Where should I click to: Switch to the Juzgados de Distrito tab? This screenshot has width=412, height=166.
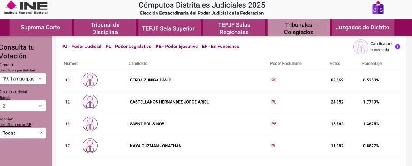[363, 28]
